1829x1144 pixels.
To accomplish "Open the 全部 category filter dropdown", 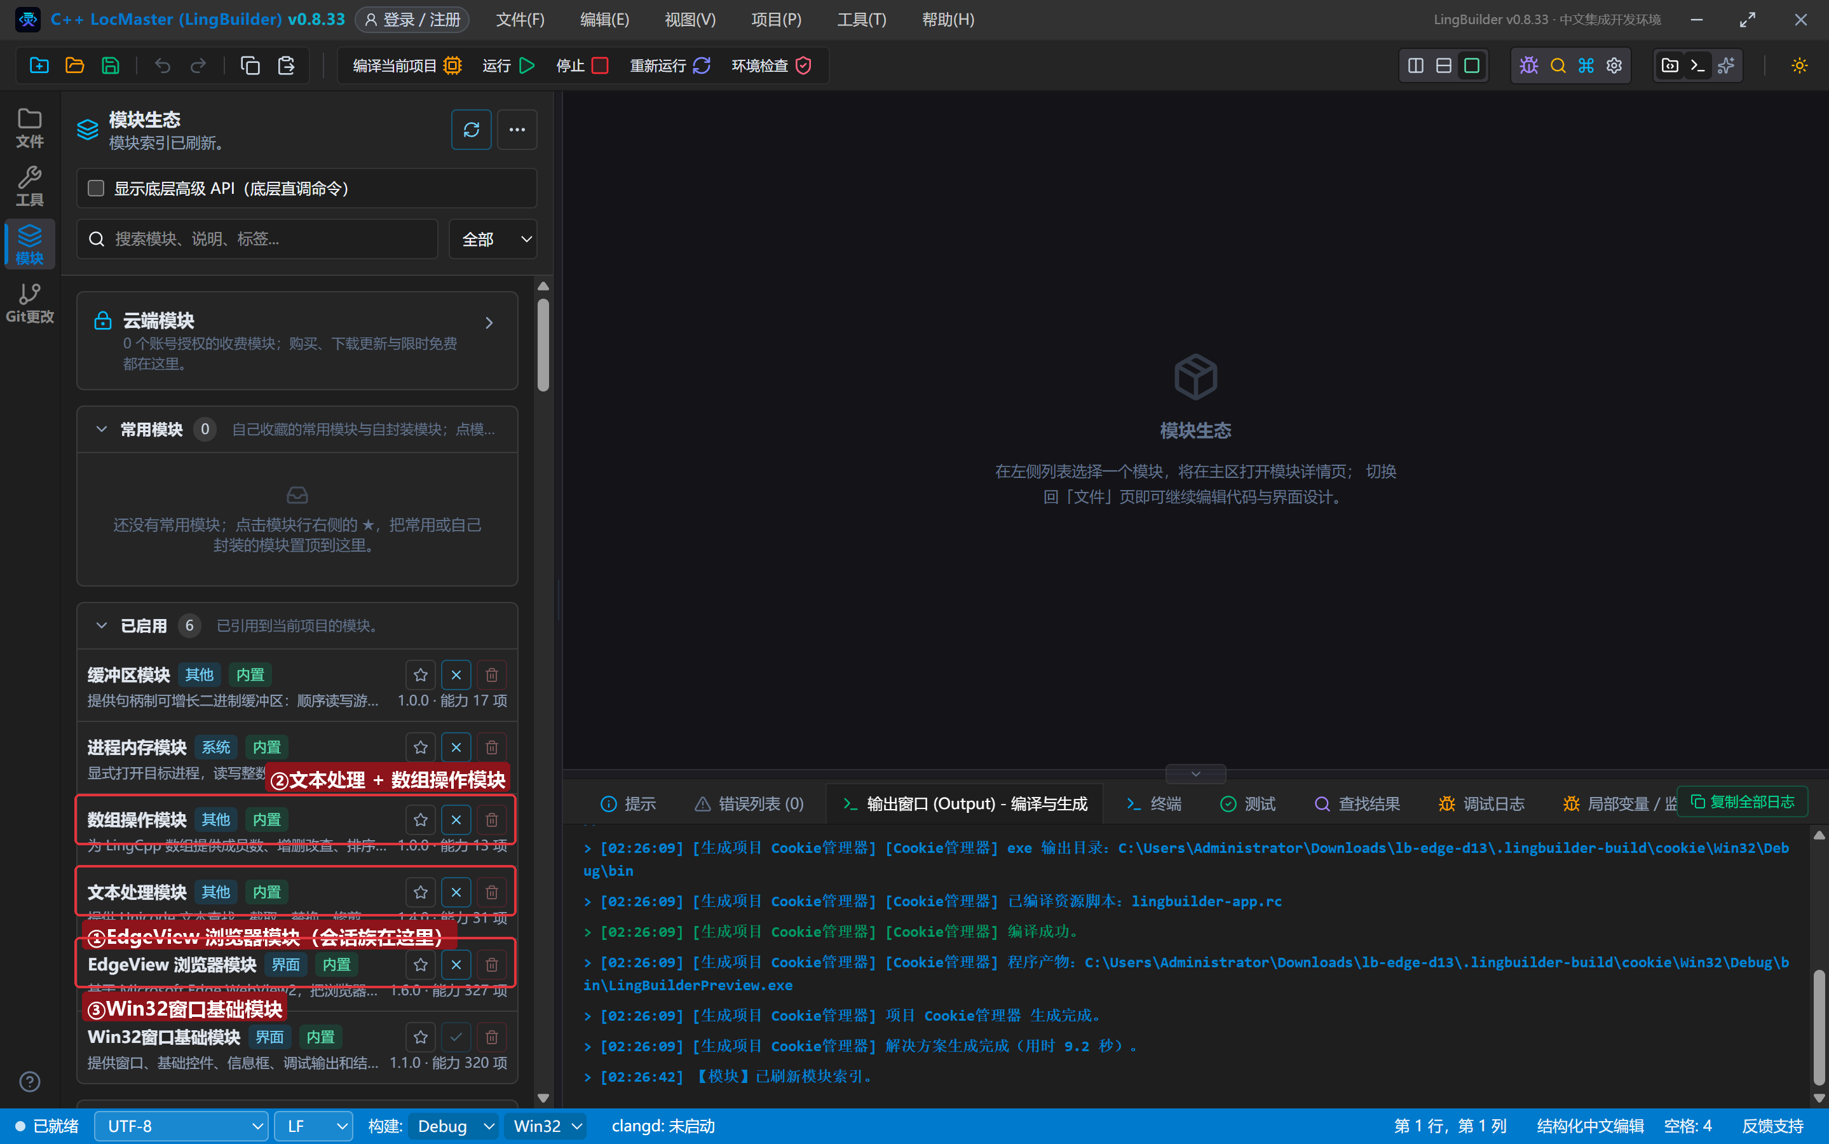I will click(x=493, y=239).
